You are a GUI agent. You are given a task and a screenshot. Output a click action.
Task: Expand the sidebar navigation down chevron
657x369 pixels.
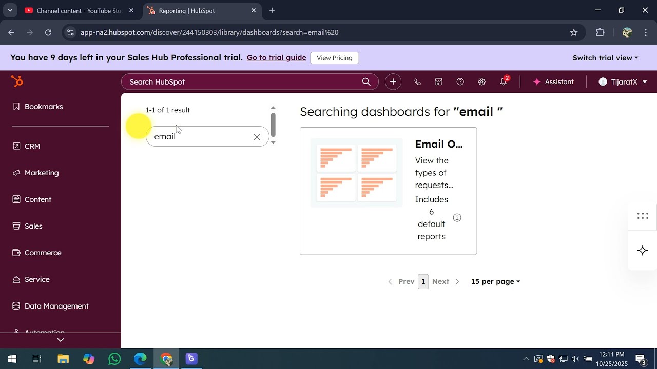(x=61, y=340)
